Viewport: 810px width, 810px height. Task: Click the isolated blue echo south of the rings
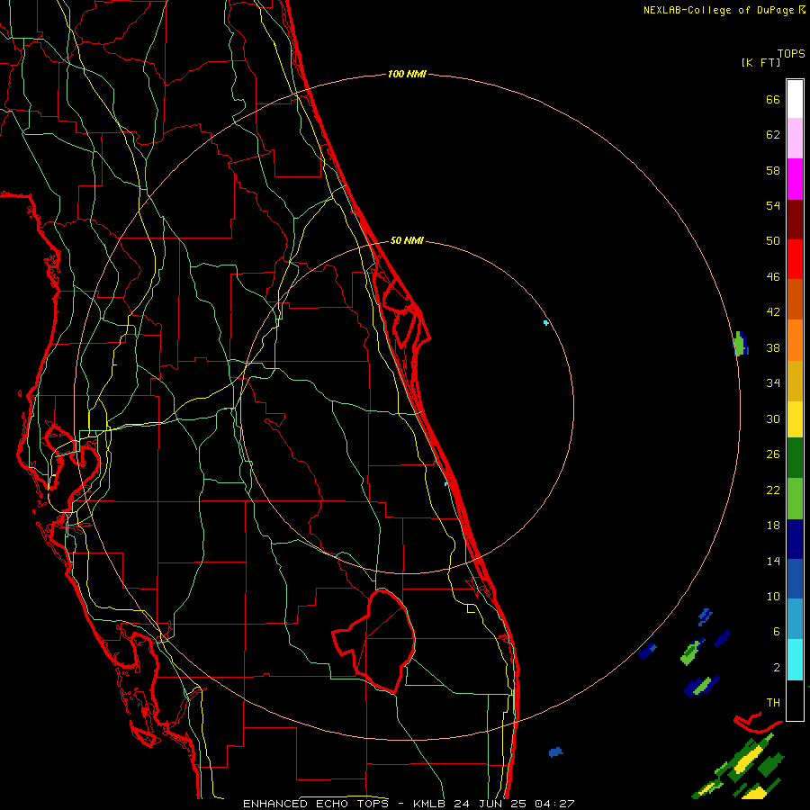click(555, 751)
